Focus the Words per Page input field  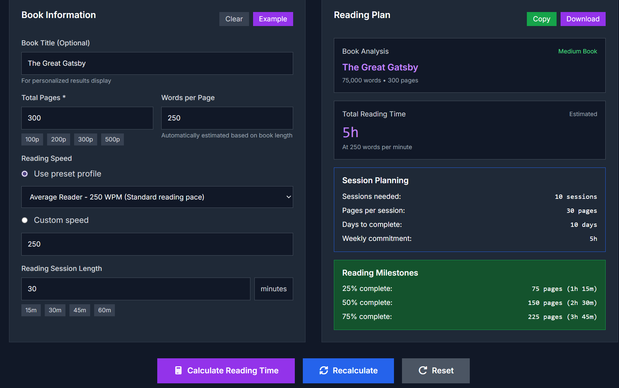227,118
